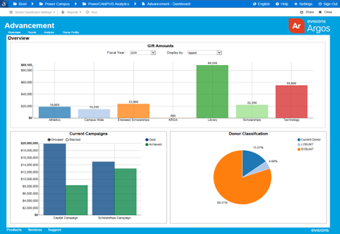This screenshot has height=234, width=340.
Task: Open Settings gear in top bar
Action: (x=303, y=4)
